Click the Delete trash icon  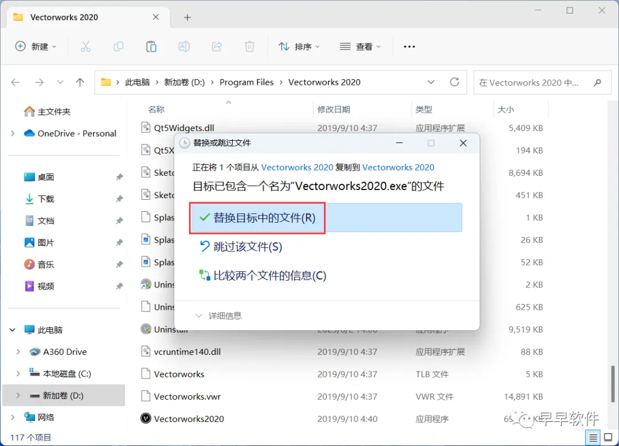249,46
